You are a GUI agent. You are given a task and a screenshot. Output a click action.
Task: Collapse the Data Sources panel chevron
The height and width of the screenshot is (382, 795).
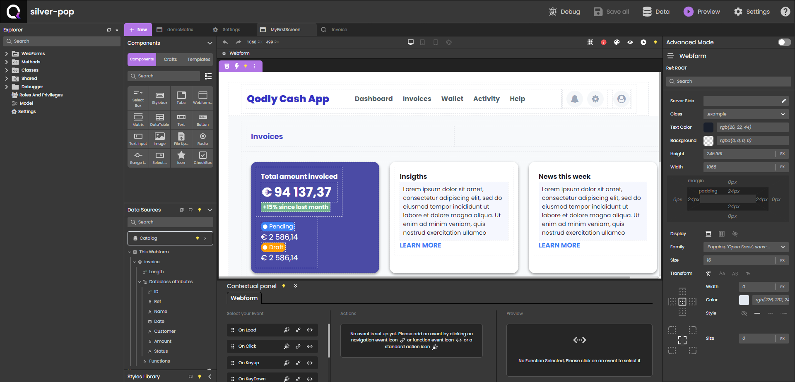(x=210, y=210)
